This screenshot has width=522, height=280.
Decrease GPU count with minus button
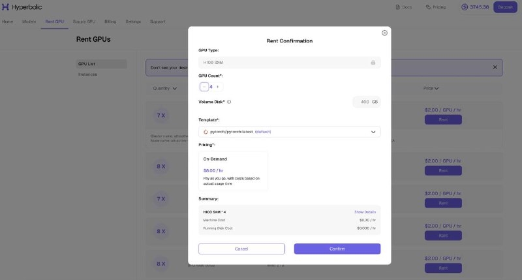(x=204, y=87)
